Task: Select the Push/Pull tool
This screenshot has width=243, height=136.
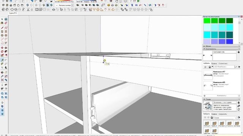Action: coord(6,48)
